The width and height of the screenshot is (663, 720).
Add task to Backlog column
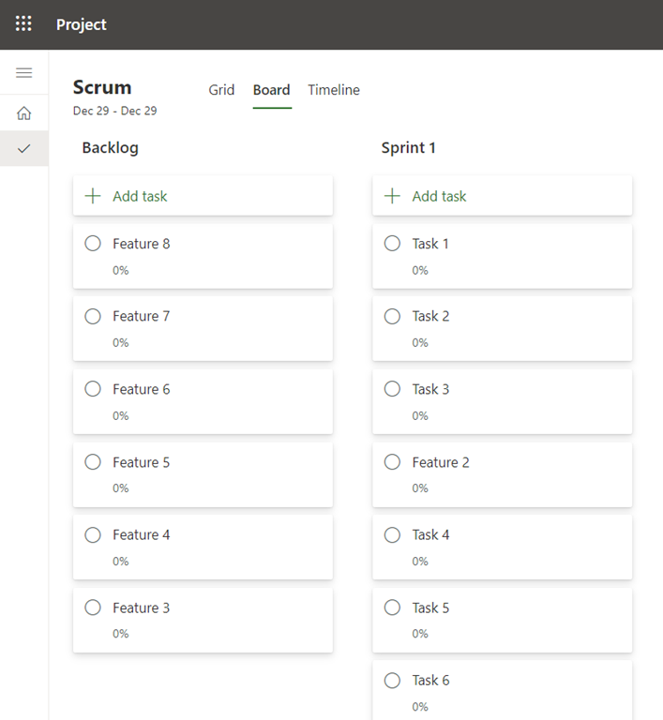click(140, 196)
